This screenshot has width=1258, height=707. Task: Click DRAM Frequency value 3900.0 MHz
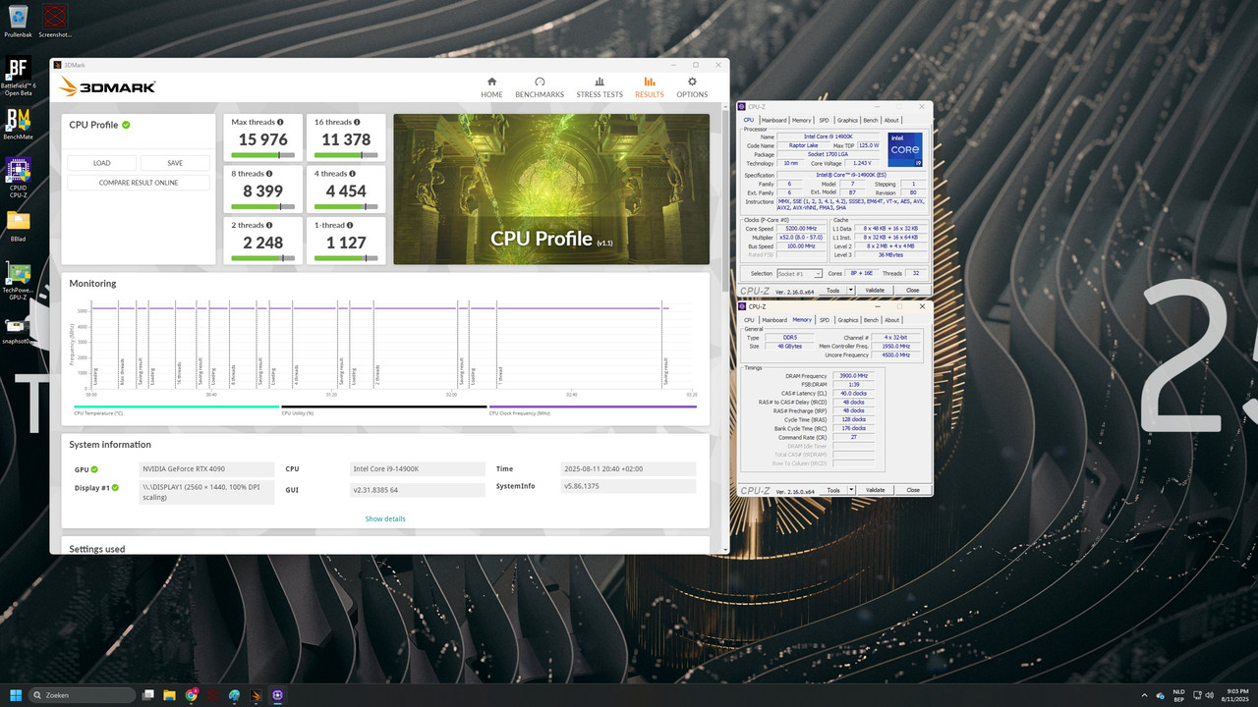pos(854,375)
